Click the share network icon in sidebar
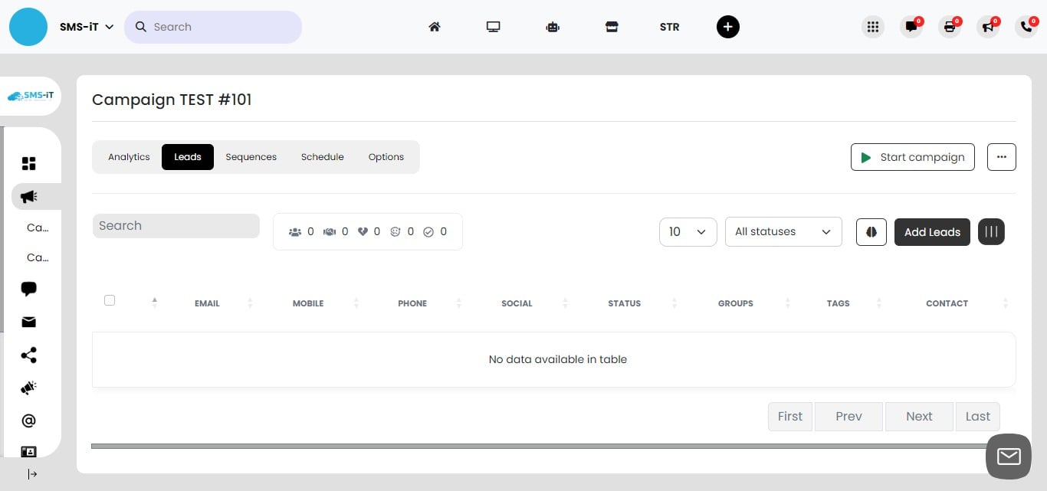 click(x=28, y=355)
